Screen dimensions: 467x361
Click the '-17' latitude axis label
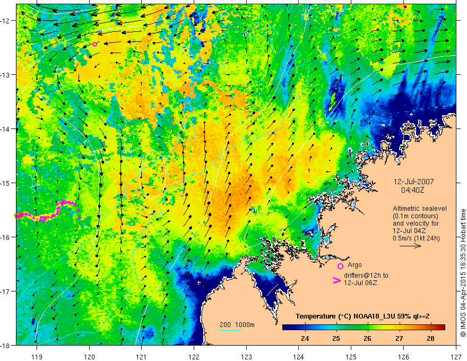coord(5,291)
